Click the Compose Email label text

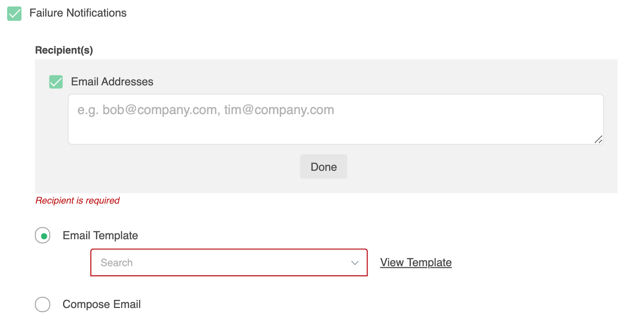tap(101, 304)
